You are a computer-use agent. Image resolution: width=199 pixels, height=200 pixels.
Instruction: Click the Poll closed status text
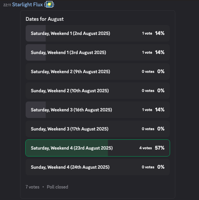tap(58, 187)
